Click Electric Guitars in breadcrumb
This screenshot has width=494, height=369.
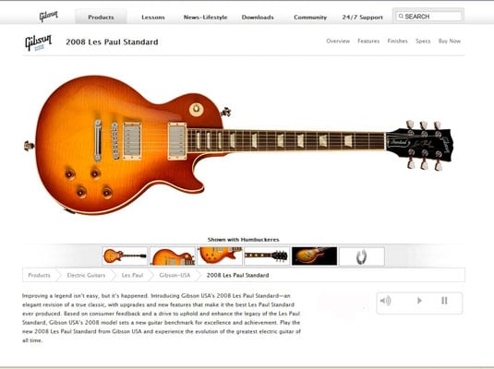pos(86,275)
